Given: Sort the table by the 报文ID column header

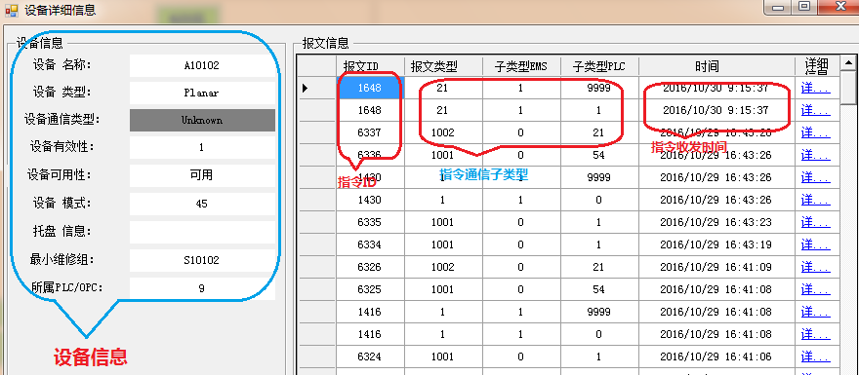Looking at the screenshot, I should (x=370, y=66).
